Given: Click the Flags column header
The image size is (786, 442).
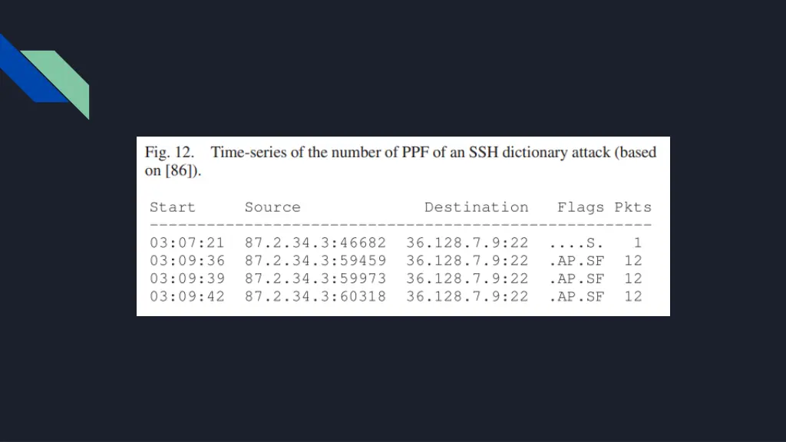Looking at the screenshot, I should pyautogui.click(x=580, y=207).
